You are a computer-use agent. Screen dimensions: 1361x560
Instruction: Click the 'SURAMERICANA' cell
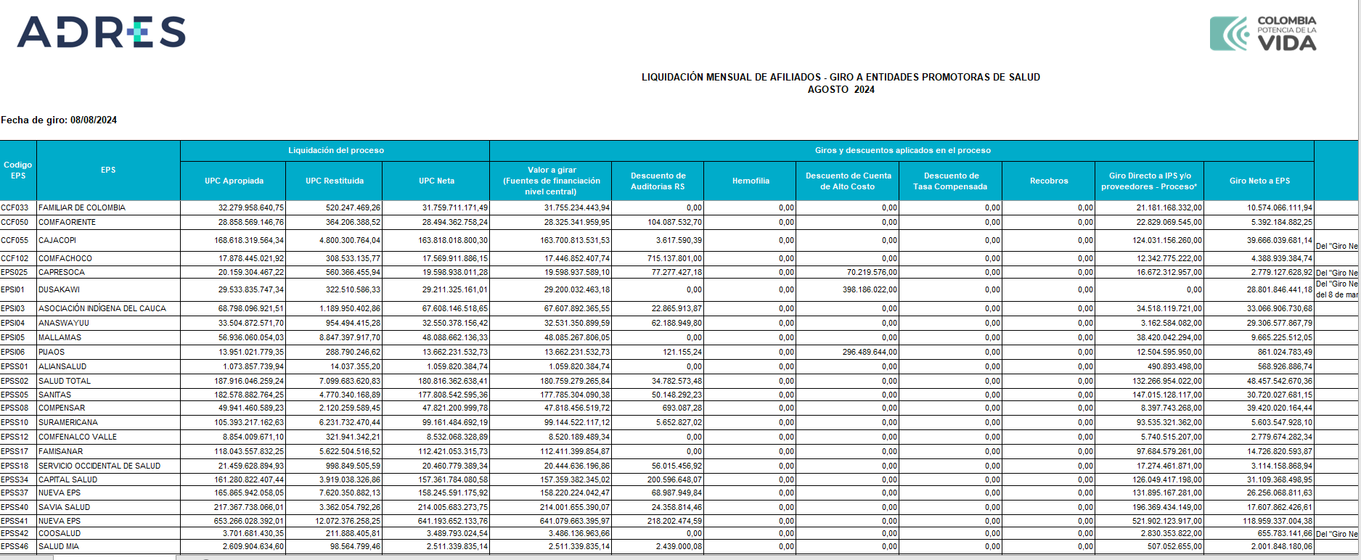point(108,422)
